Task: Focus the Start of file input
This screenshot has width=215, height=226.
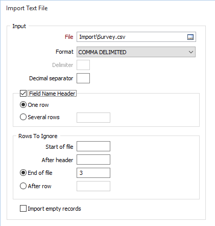Action: coord(93,146)
